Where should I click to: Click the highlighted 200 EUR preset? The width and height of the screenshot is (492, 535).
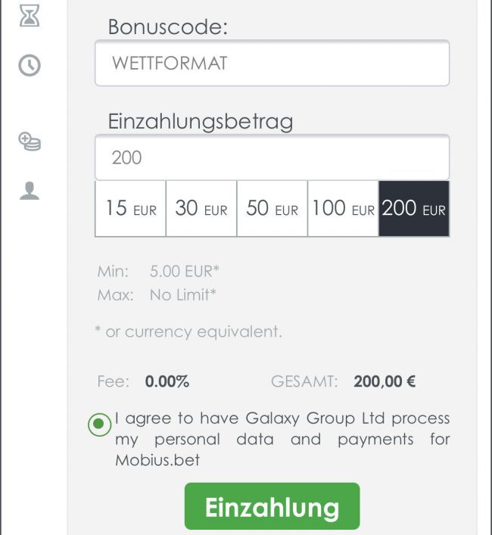[x=414, y=209]
